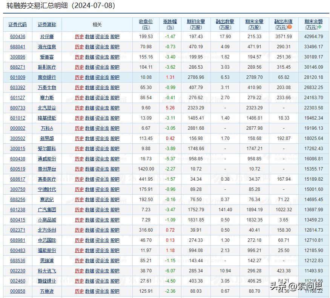This screenshot has width=330, height=298.
Task: Sort by 融出数量 column header
Action: click(x=225, y=24)
